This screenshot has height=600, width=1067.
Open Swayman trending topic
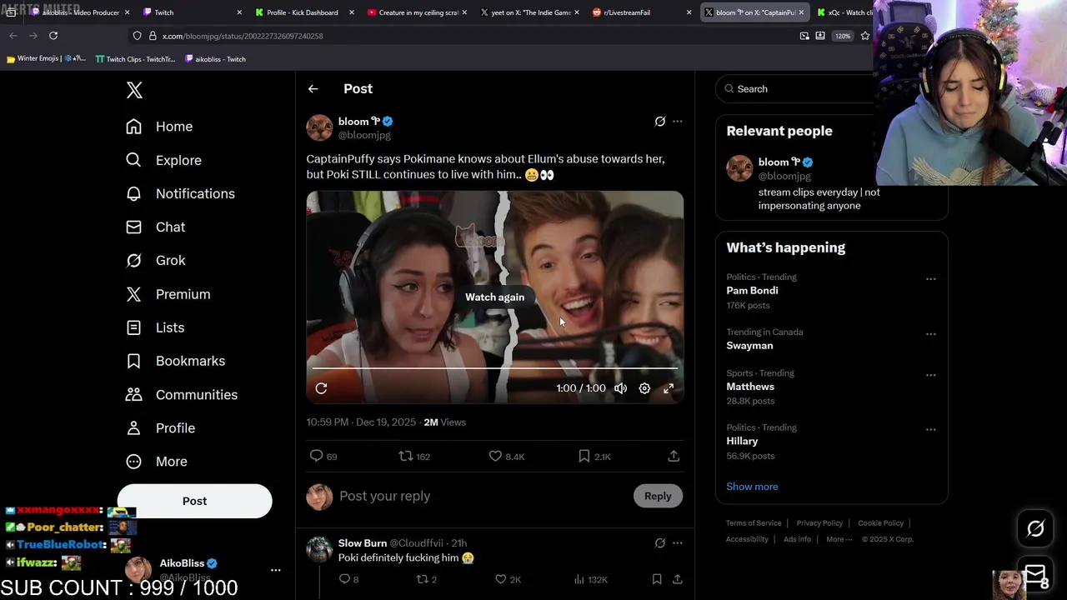[x=749, y=346]
